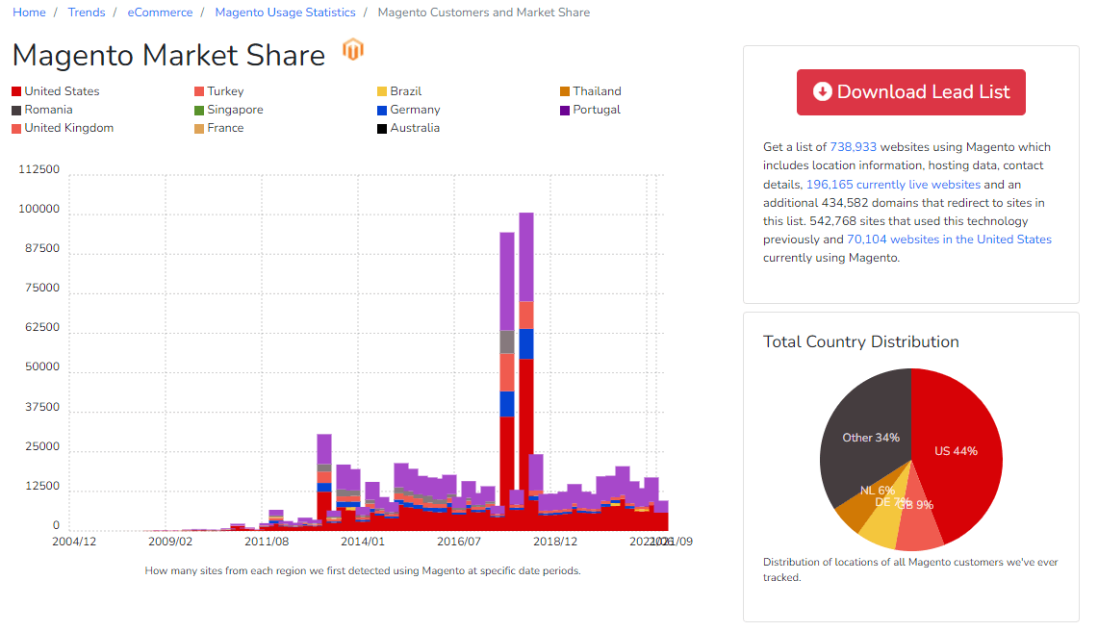Click the 2018/12 x-axis label
The width and height of the screenshot is (1098, 631).
click(555, 542)
